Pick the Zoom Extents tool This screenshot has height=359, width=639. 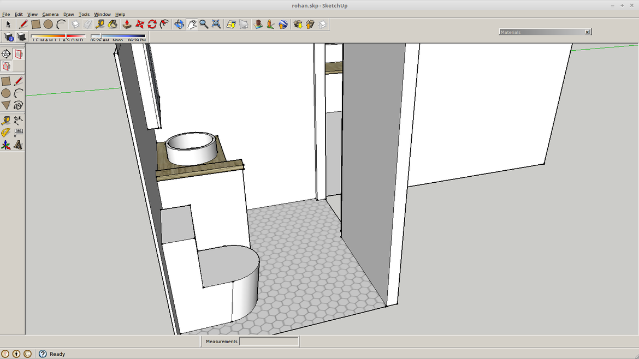(x=216, y=25)
